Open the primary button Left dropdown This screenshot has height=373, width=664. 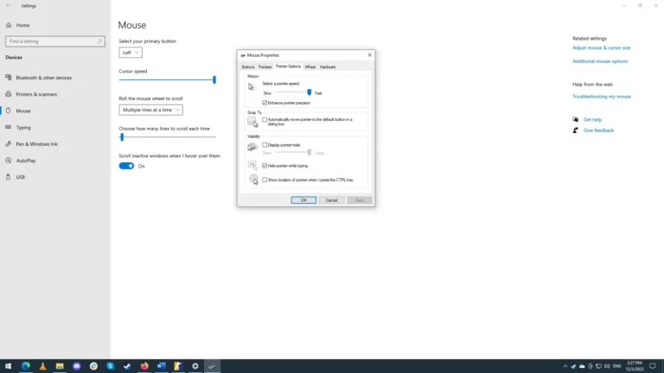pos(131,53)
